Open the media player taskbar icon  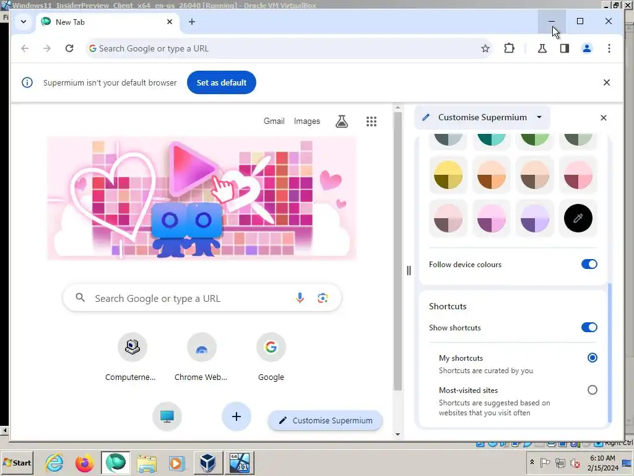tap(176, 462)
